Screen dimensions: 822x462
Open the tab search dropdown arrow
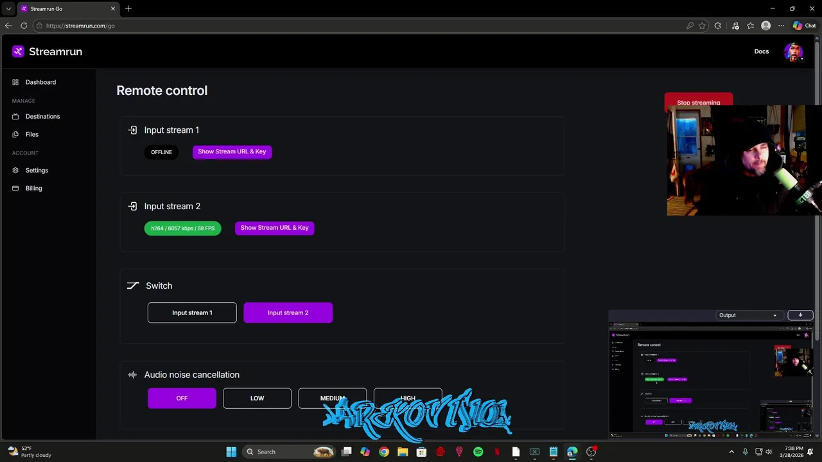tap(8, 8)
